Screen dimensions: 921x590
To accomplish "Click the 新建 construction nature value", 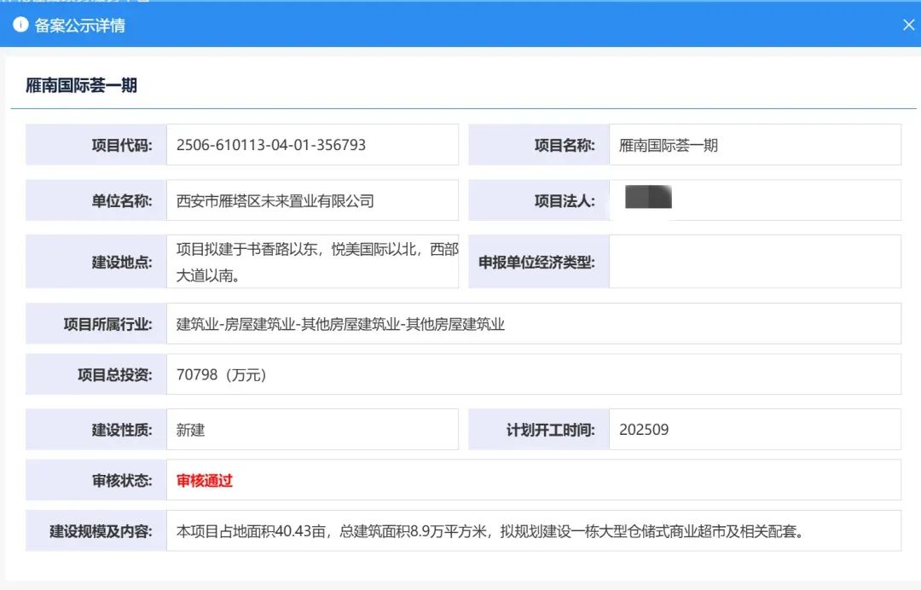I will [x=191, y=430].
